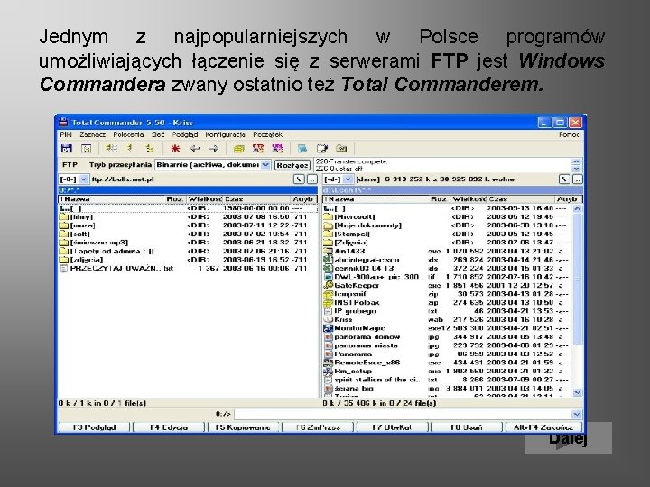
Task: Open the Pomoc menu
Action: (x=569, y=134)
